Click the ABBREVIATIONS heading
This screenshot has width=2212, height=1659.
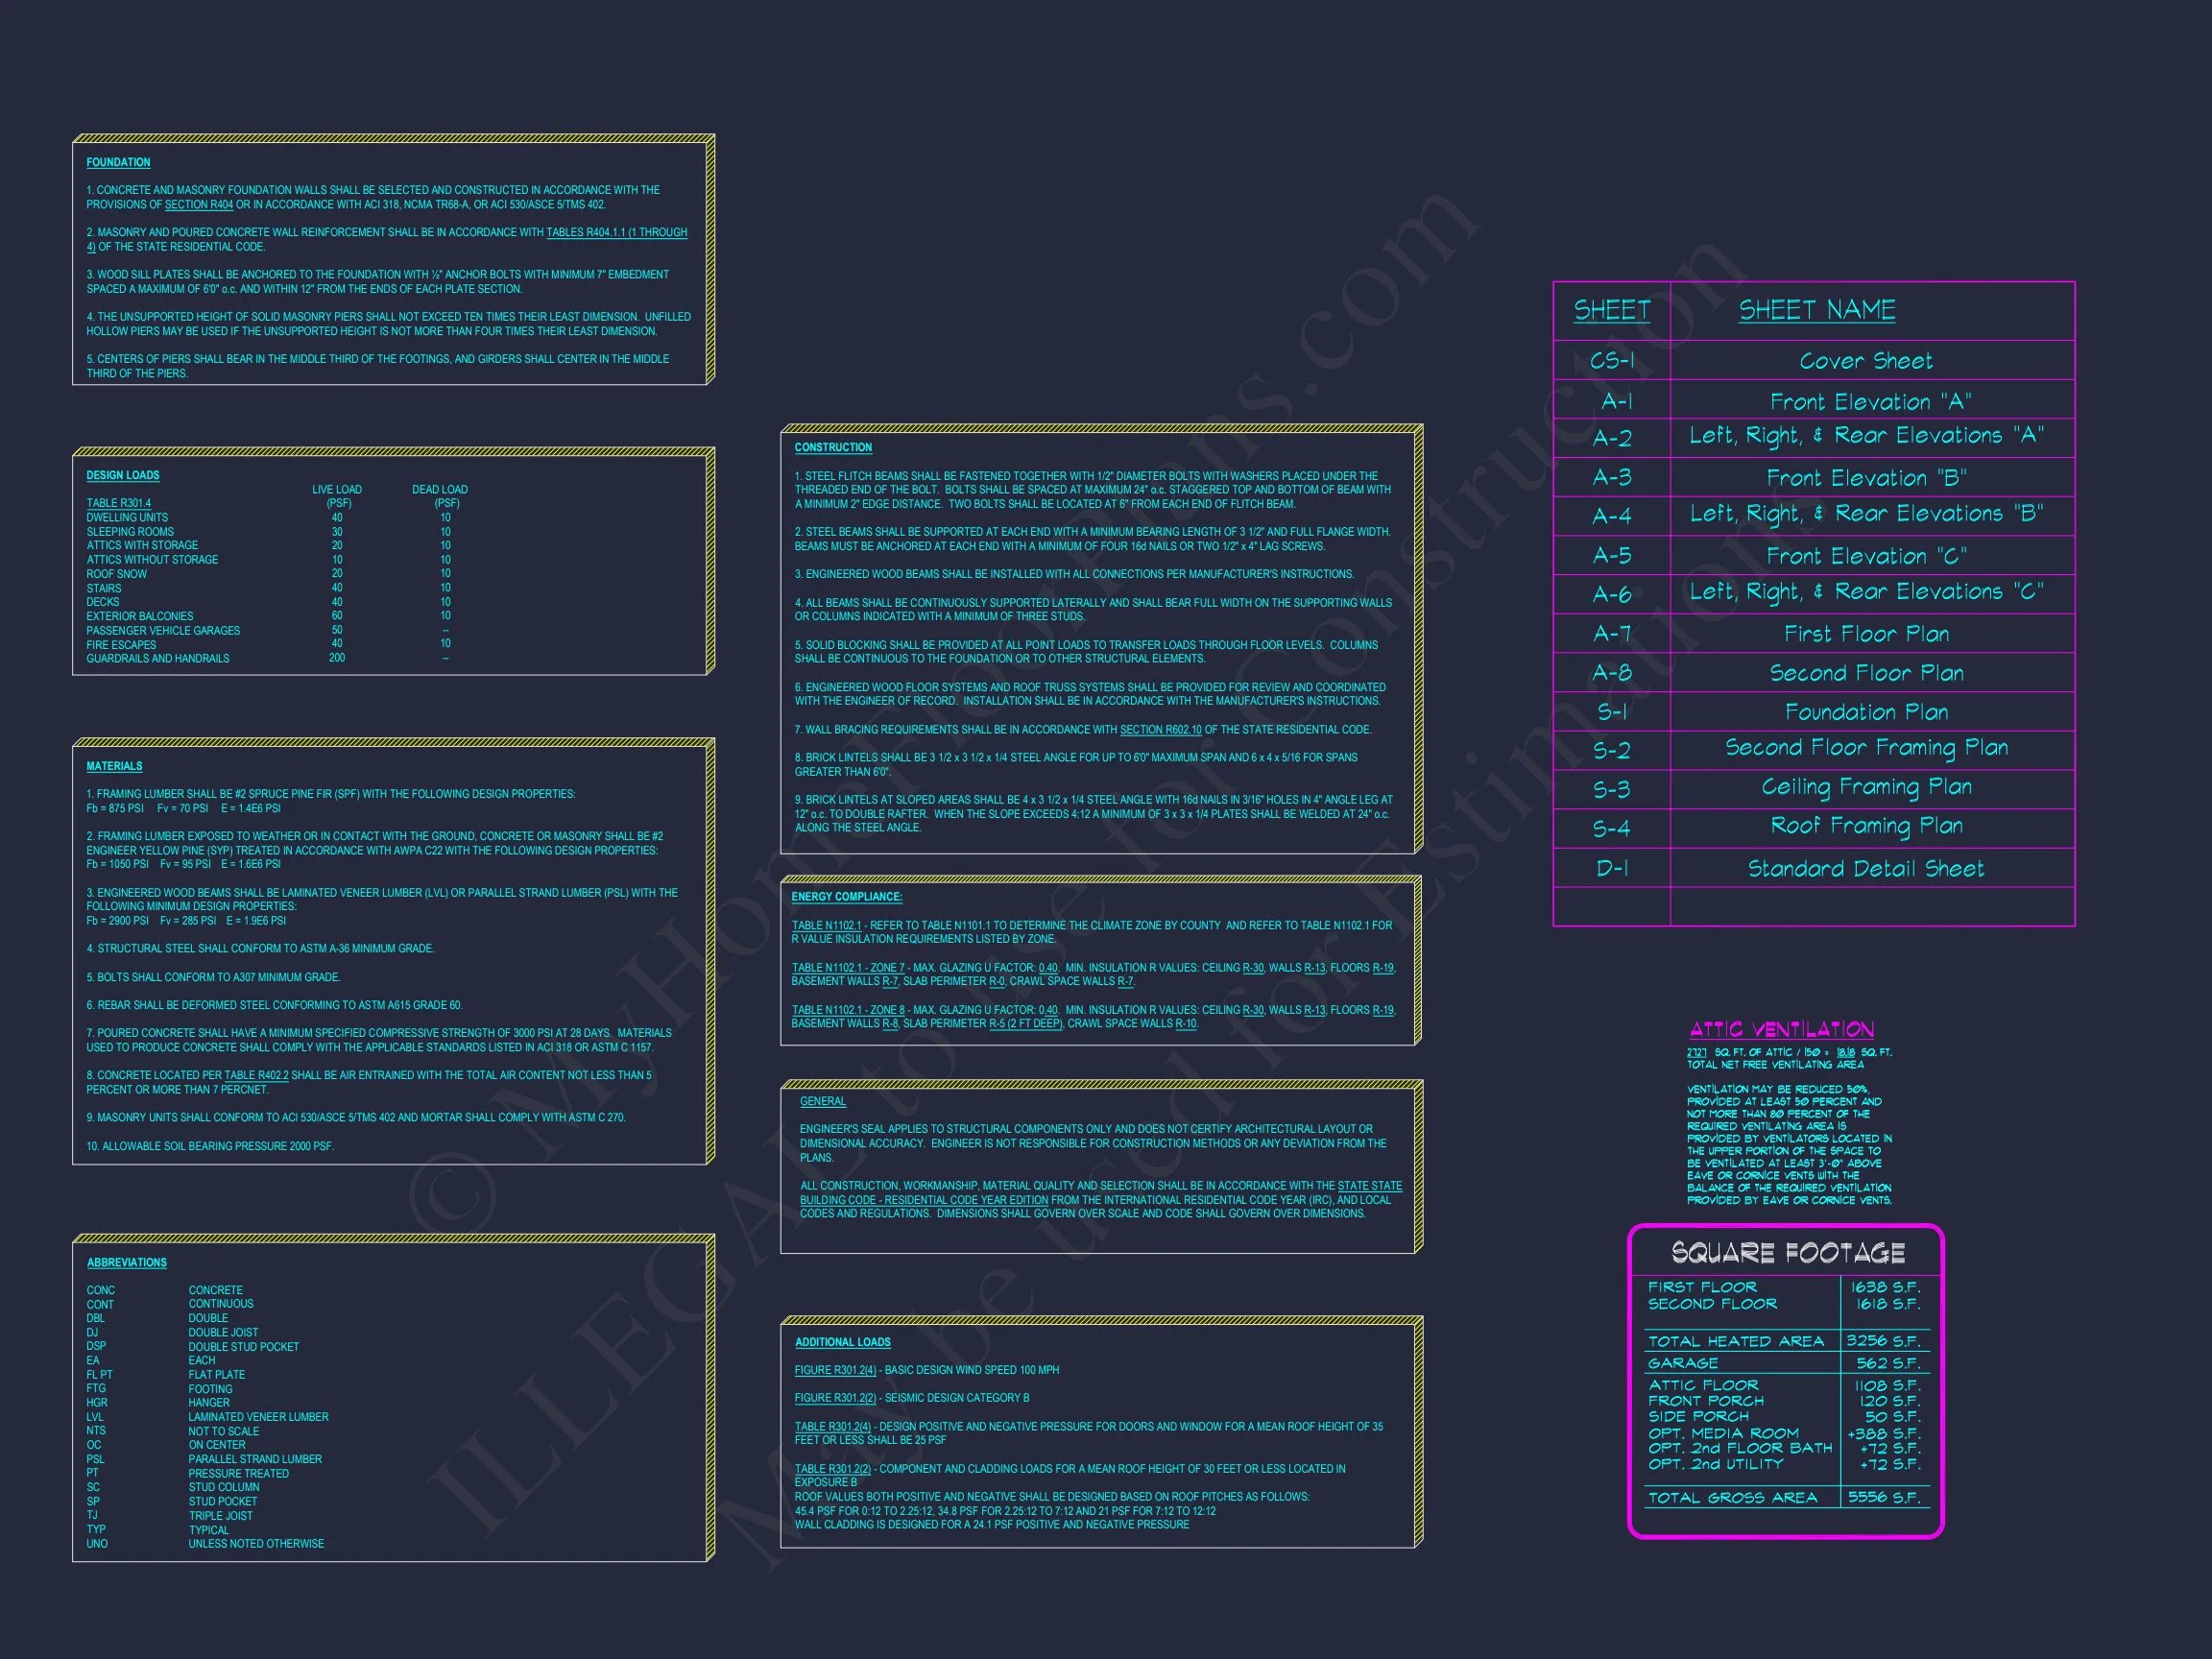[x=126, y=1262]
